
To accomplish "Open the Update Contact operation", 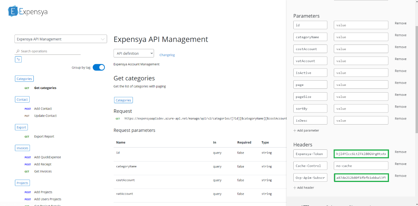I will click(x=45, y=116).
